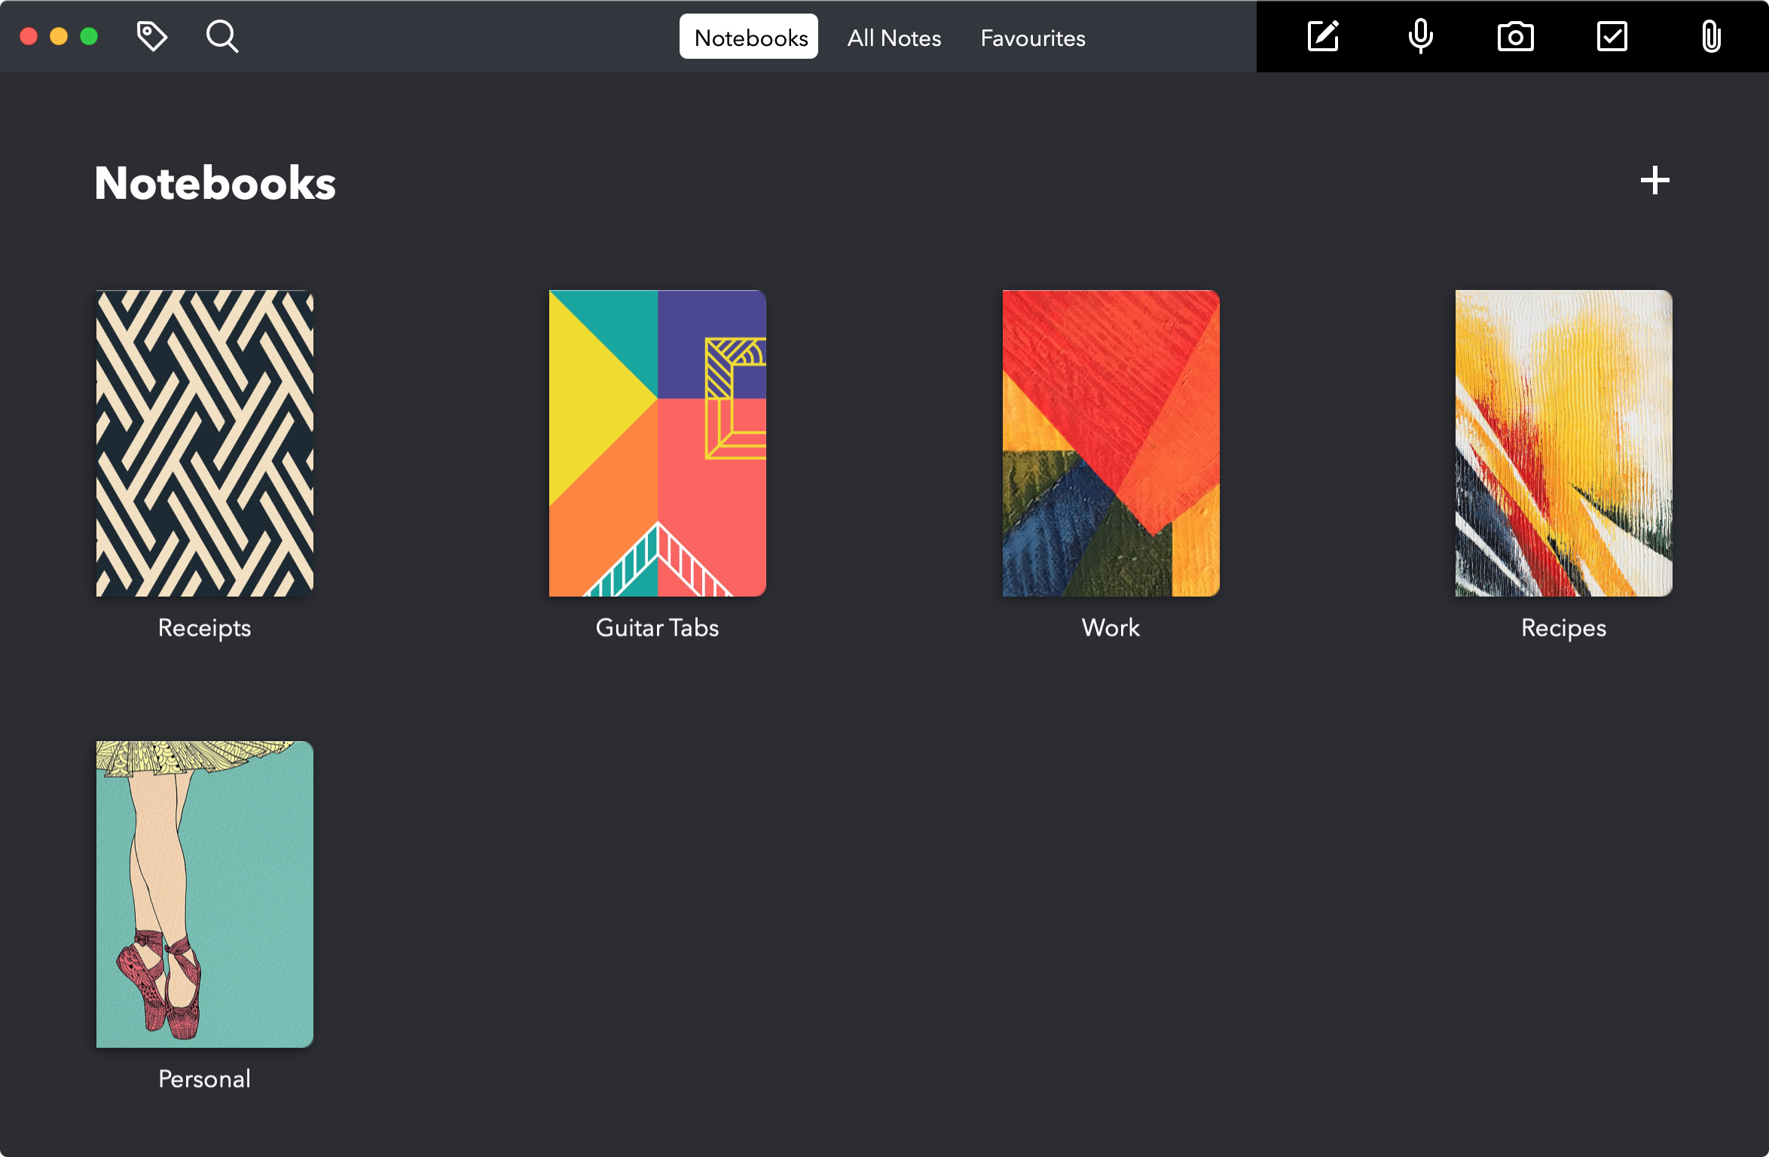The height and width of the screenshot is (1157, 1769).
Task: Open the Receipts notebook cover
Action: click(205, 443)
